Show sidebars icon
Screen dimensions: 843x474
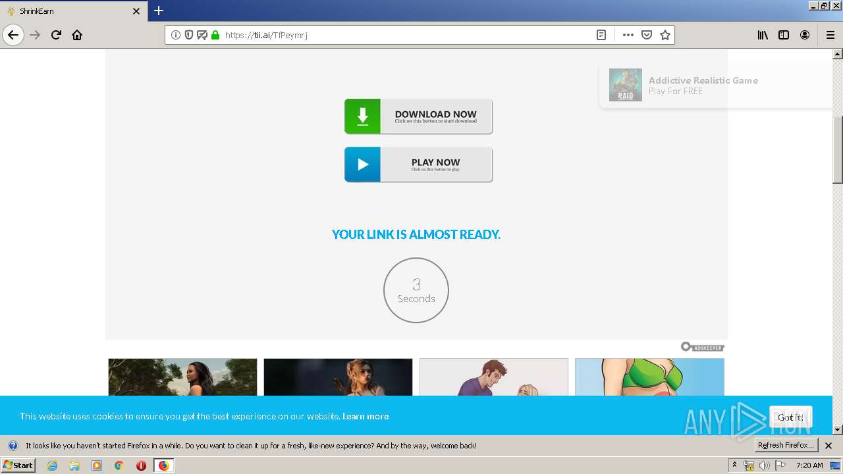(x=784, y=35)
